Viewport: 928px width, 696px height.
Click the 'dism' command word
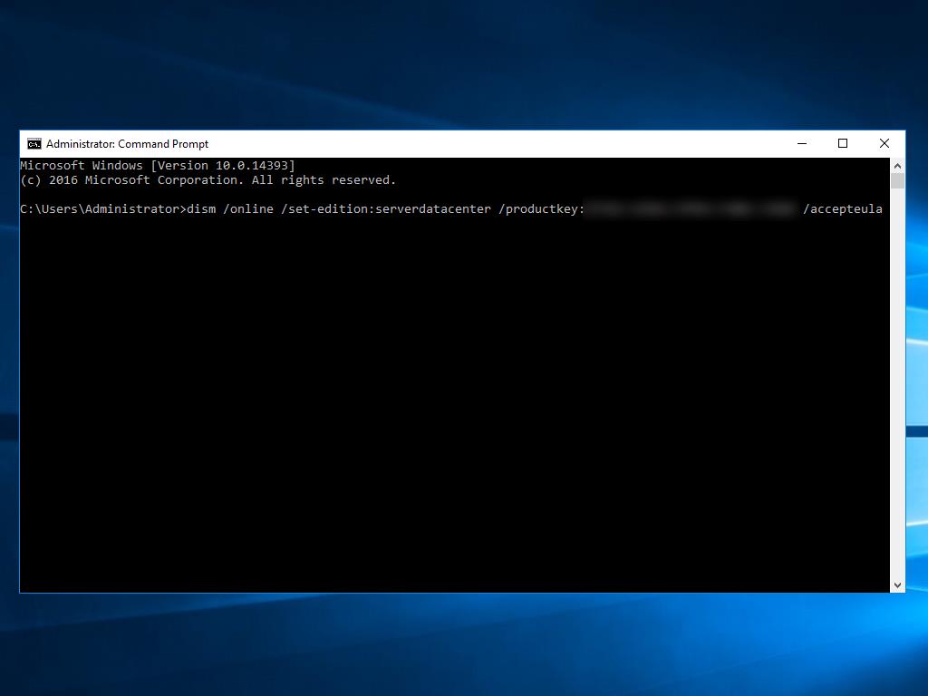[201, 209]
